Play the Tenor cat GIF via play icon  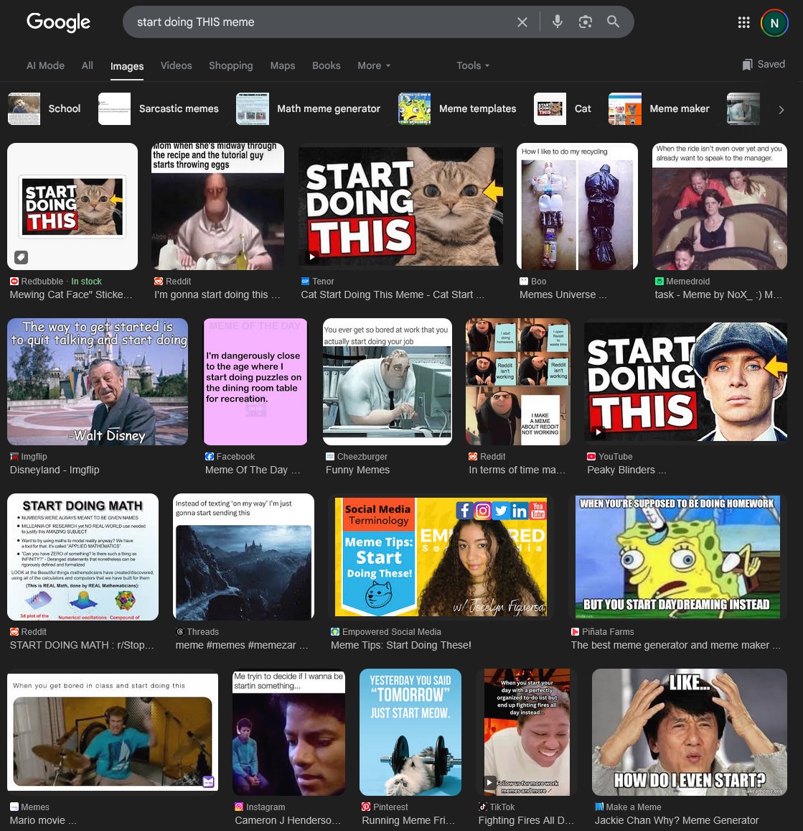[311, 258]
